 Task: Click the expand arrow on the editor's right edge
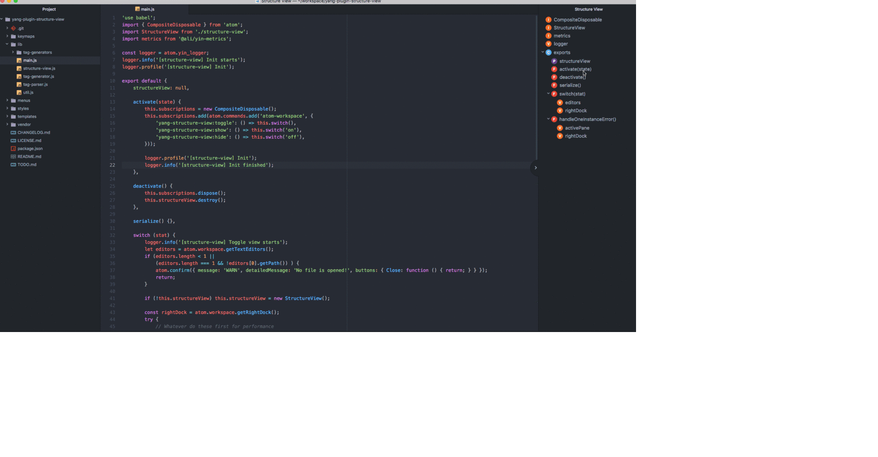click(x=535, y=168)
